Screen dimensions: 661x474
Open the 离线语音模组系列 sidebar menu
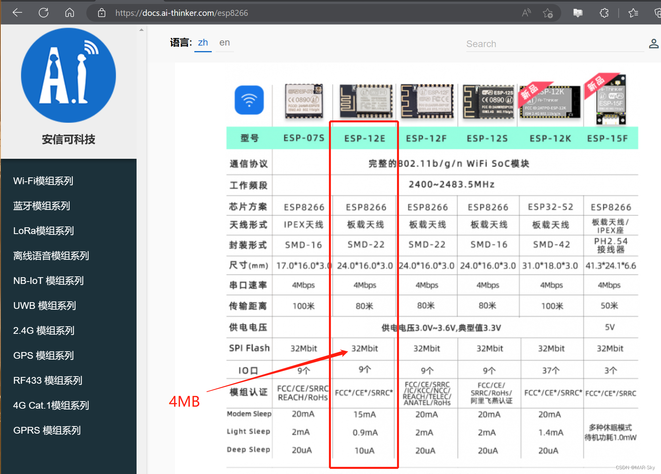tap(51, 256)
